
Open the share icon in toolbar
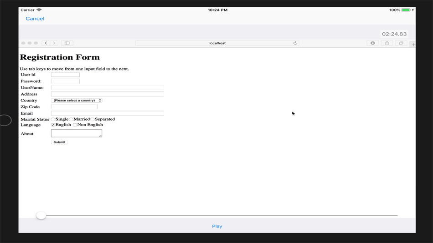click(x=387, y=43)
